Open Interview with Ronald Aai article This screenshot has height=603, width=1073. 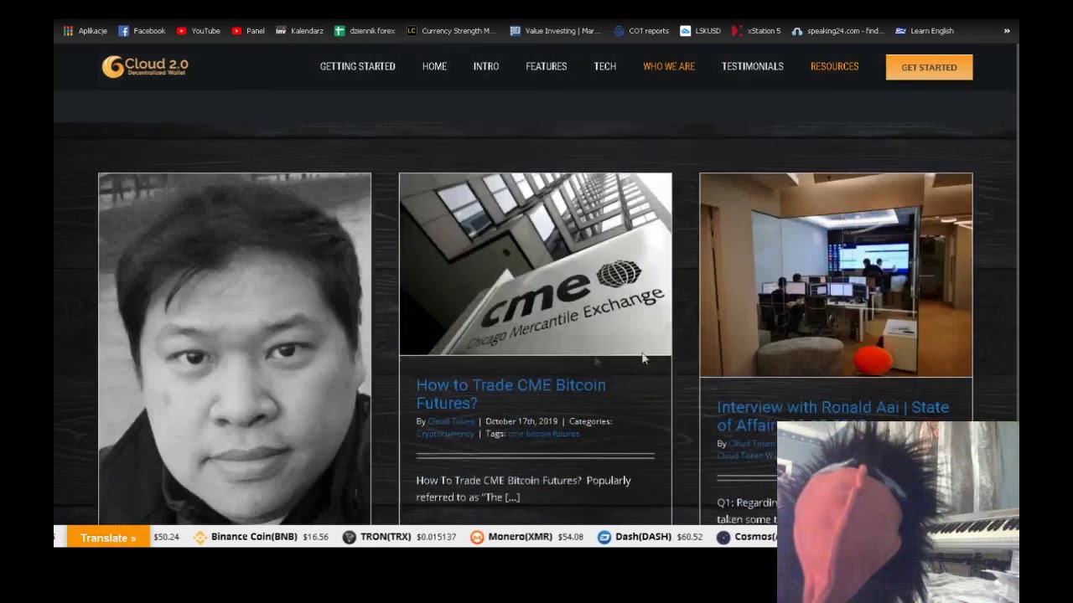pos(832,415)
